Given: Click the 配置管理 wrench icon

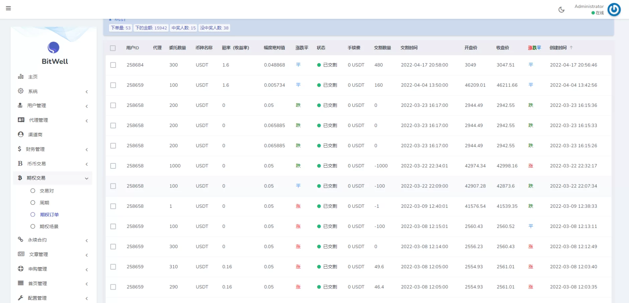Looking at the screenshot, I should pyautogui.click(x=21, y=298).
